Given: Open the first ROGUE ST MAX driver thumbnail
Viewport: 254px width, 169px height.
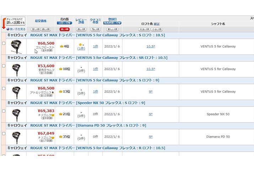Looking at the screenshot, I should click(16, 46).
